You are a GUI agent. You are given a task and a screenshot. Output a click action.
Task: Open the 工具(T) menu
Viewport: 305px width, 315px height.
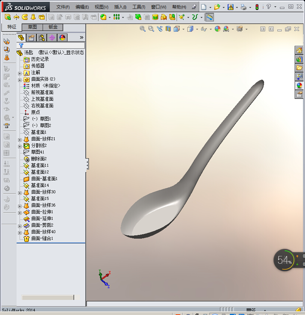tap(139, 7)
